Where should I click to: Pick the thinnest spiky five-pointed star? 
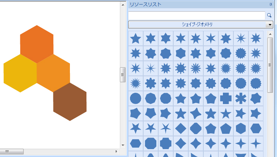[x=165, y=128]
